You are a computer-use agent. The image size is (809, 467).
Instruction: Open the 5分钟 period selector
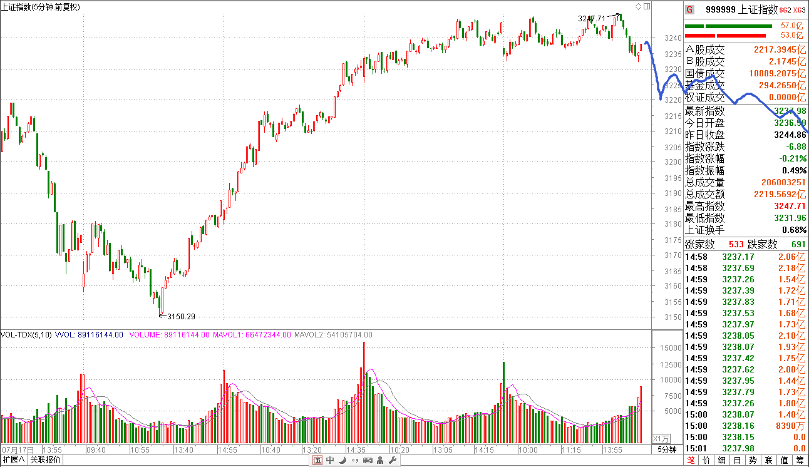coord(667,449)
